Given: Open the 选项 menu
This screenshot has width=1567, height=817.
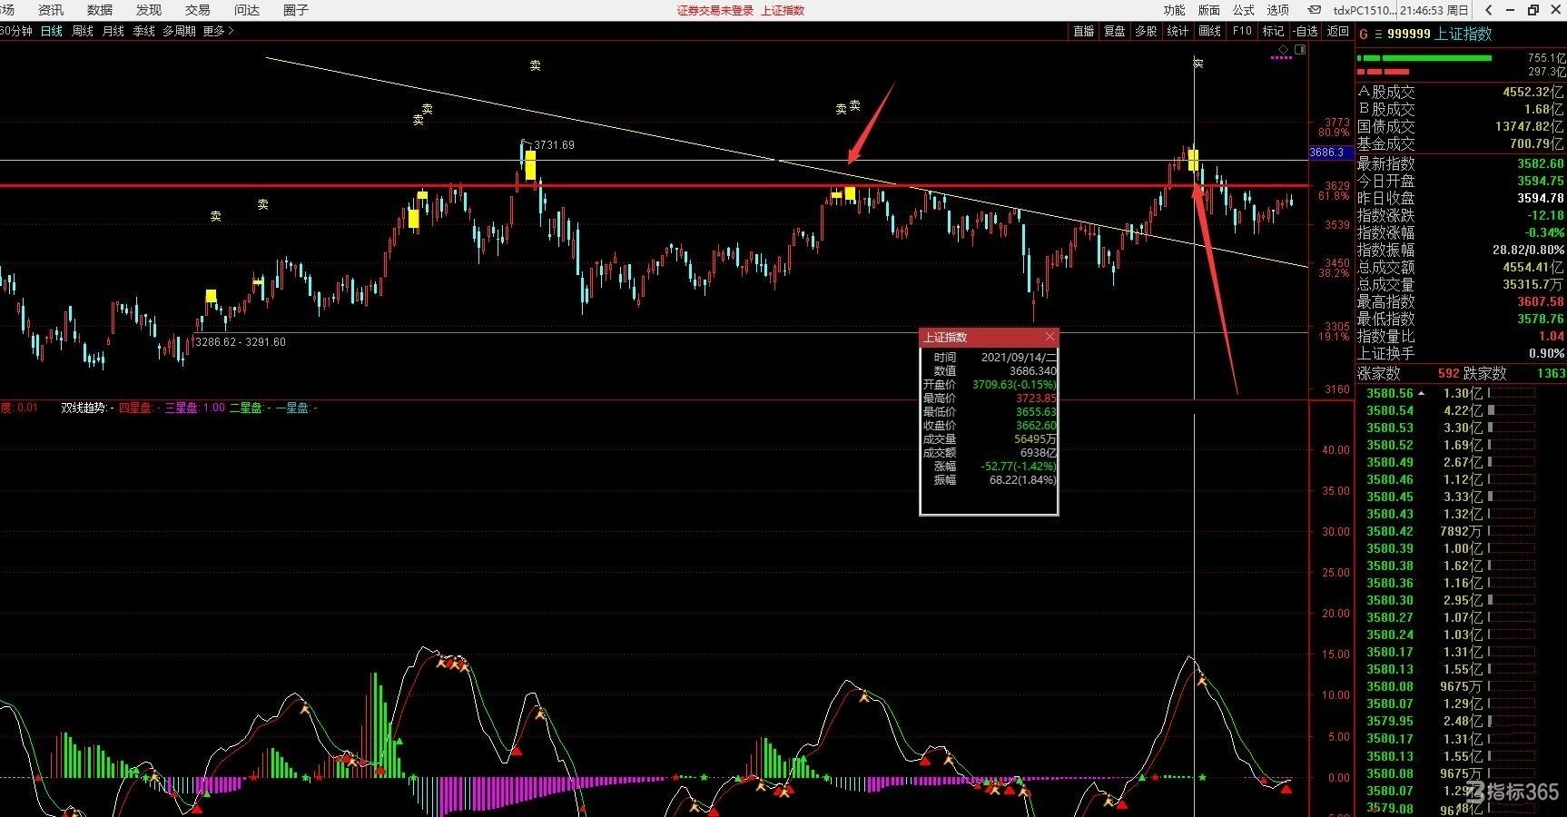Looking at the screenshot, I should (1278, 10).
